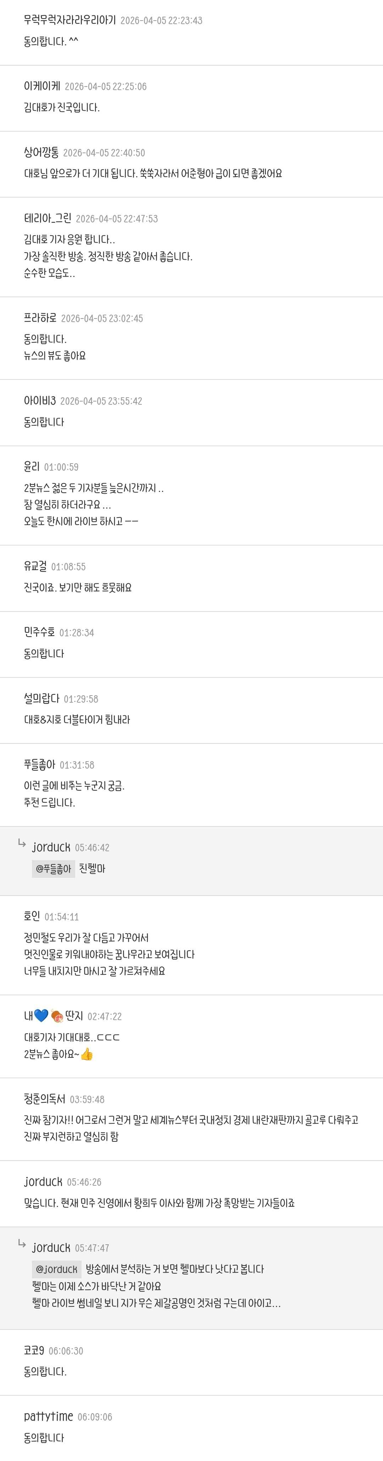Open profile of 무럭무럭자라라우리아기
Image resolution: width=383 pixels, height=1461 pixels.
coord(70,20)
